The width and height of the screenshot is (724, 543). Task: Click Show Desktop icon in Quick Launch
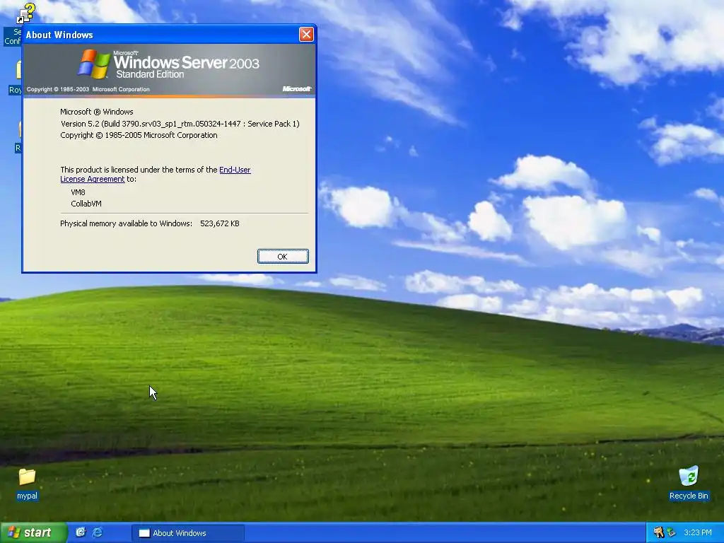tap(81, 532)
